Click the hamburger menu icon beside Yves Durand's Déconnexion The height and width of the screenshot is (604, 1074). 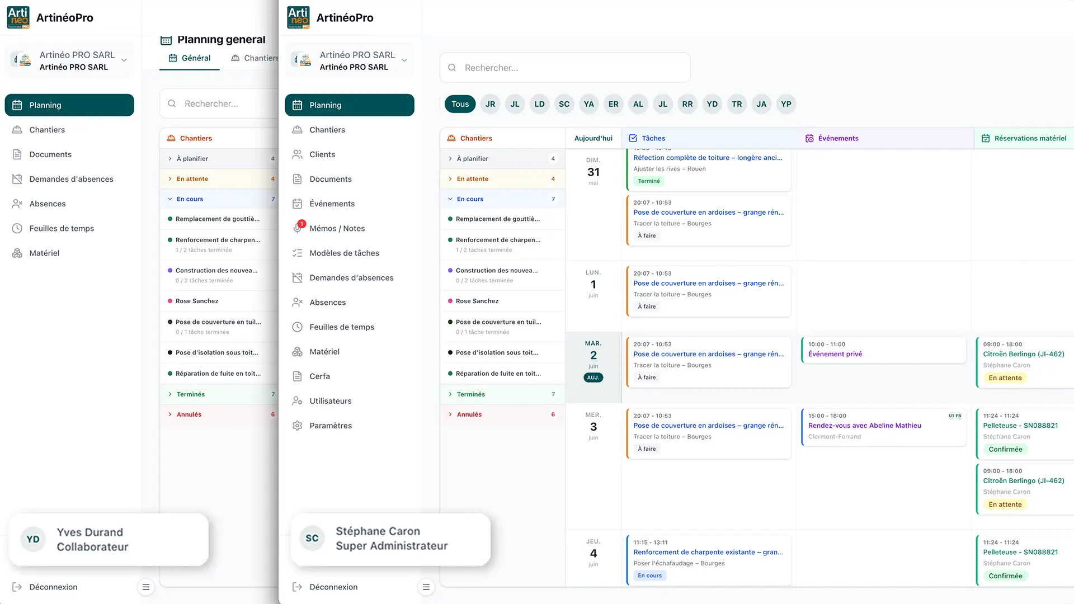(145, 587)
